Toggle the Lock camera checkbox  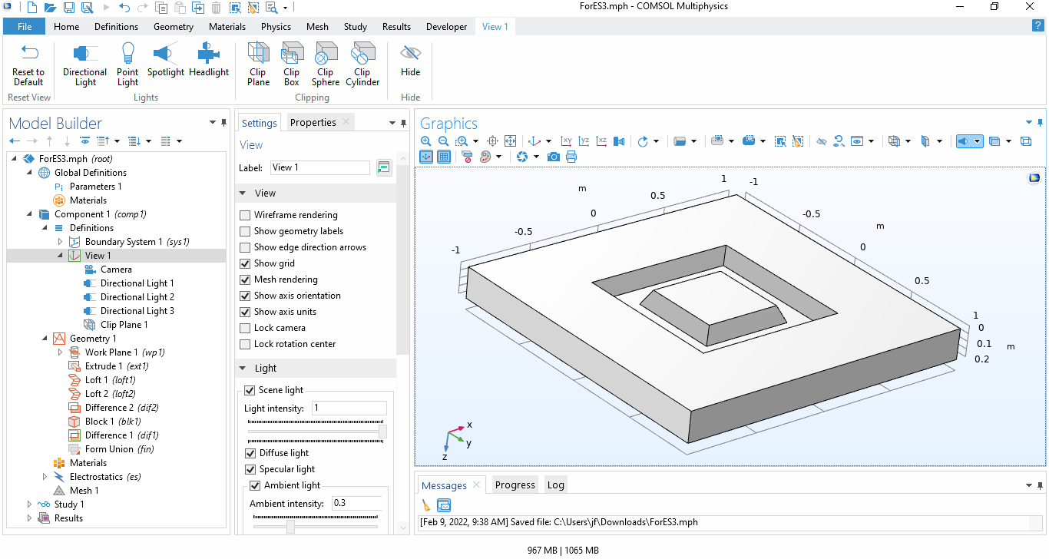246,328
